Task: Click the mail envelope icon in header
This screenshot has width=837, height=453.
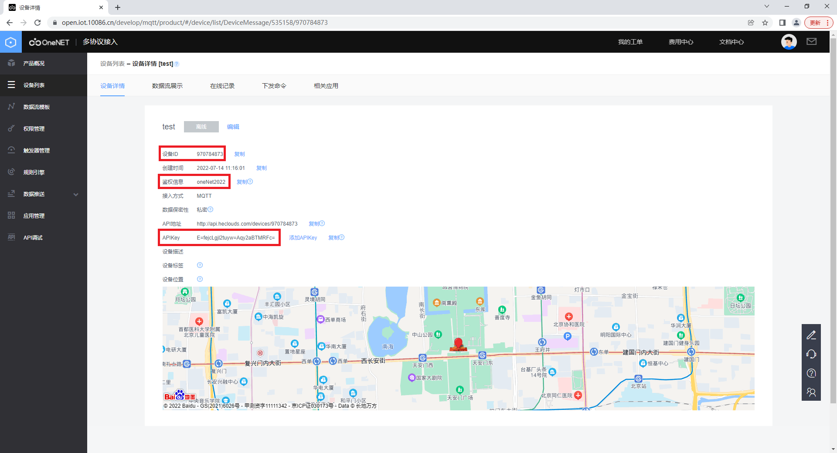Action: tap(811, 42)
